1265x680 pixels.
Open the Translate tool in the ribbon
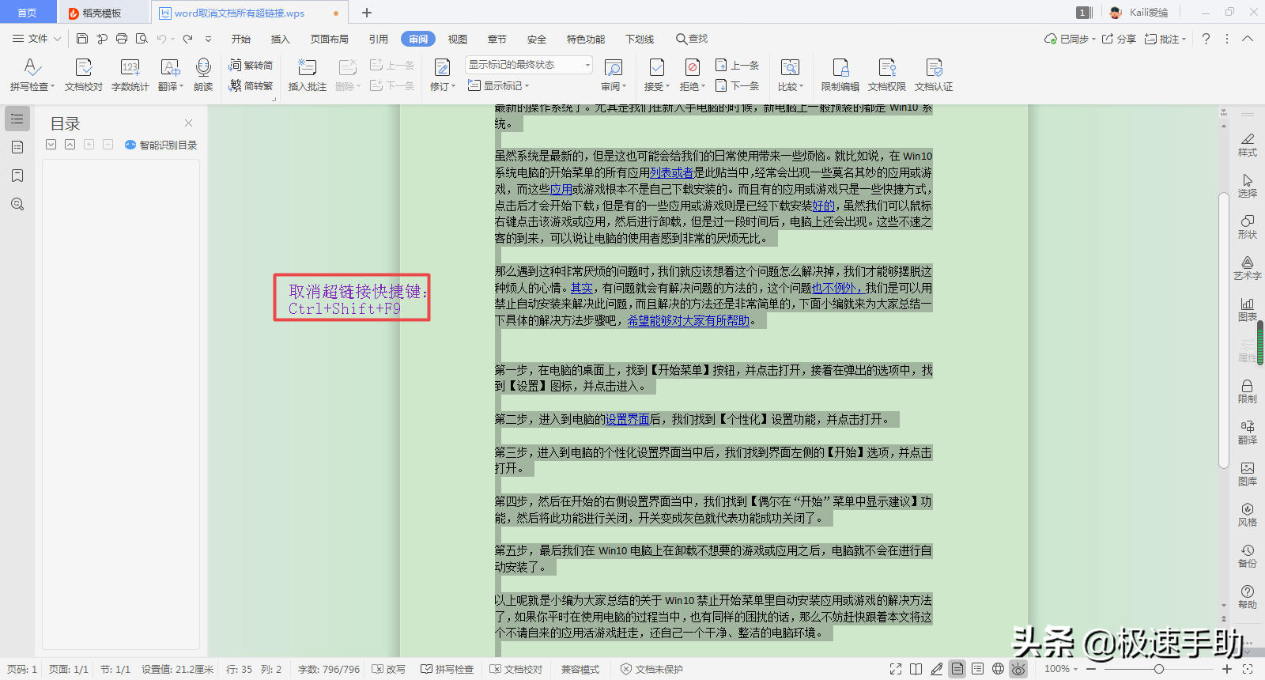pyautogui.click(x=170, y=75)
